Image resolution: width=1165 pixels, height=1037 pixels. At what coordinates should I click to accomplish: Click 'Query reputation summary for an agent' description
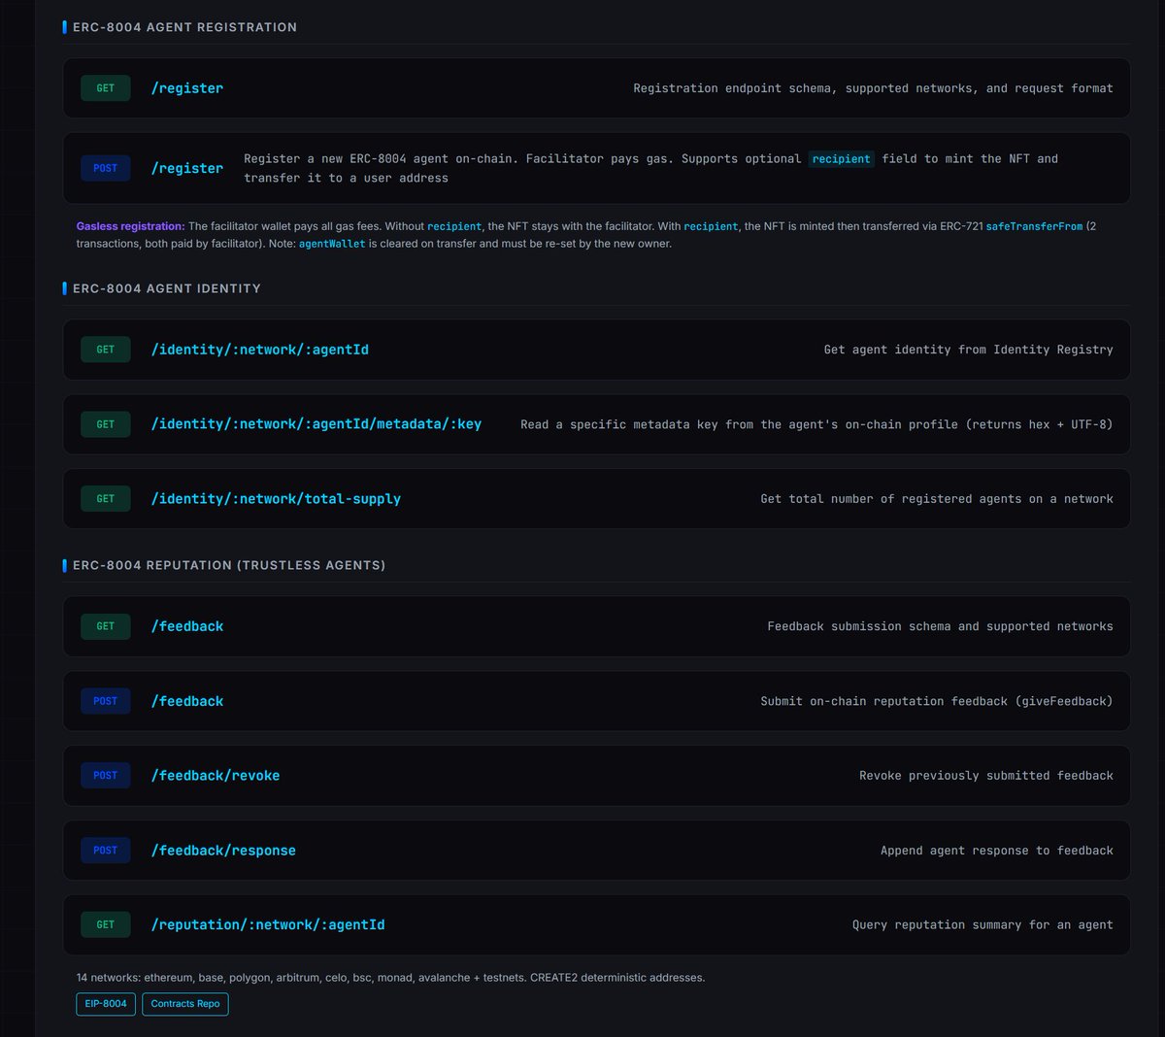982,925
